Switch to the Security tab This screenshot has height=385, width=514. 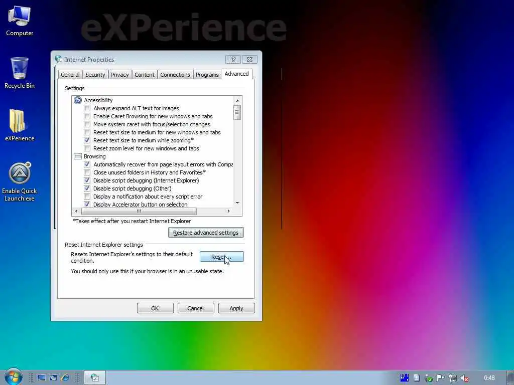[x=95, y=75]
